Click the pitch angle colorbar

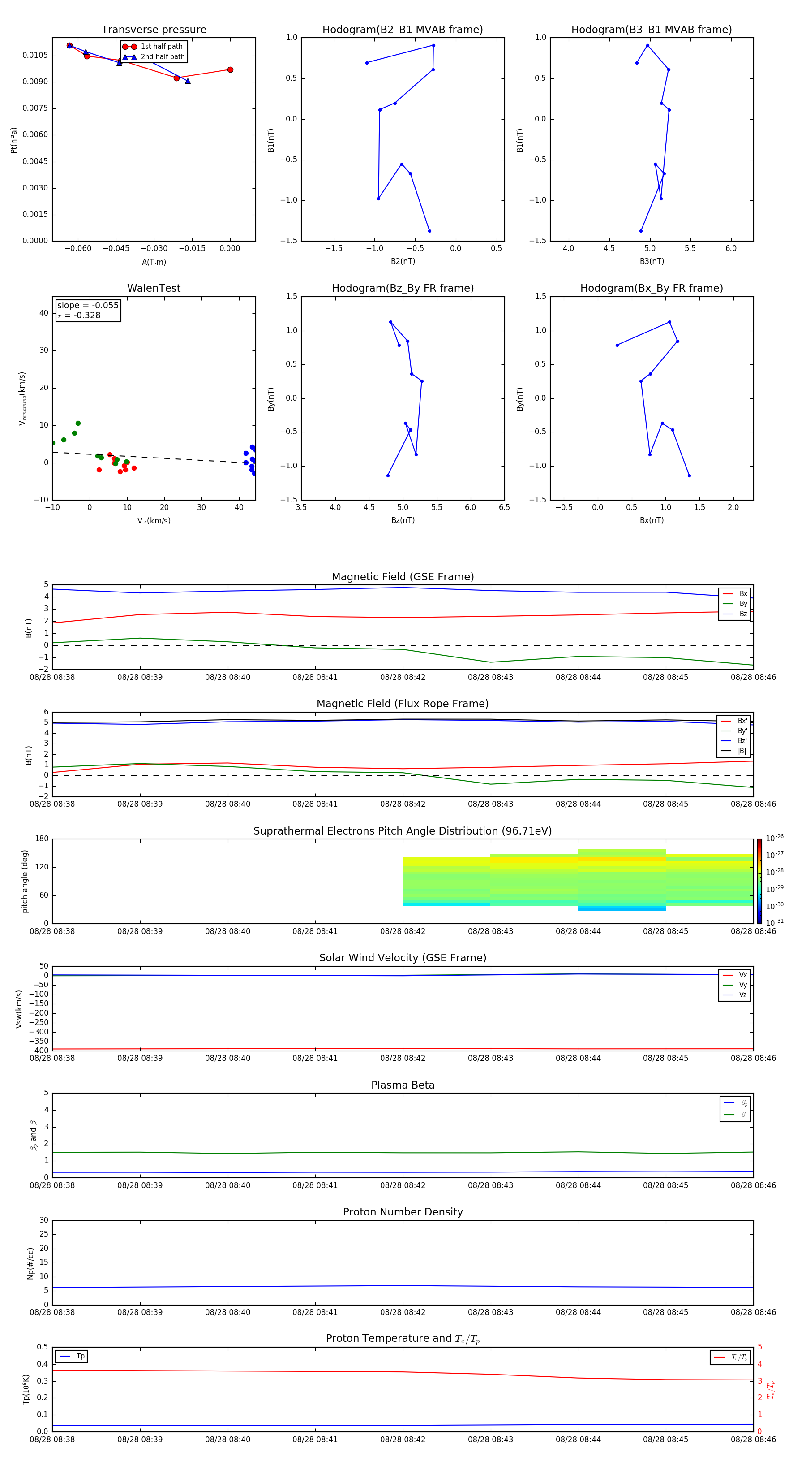(759, 881)
